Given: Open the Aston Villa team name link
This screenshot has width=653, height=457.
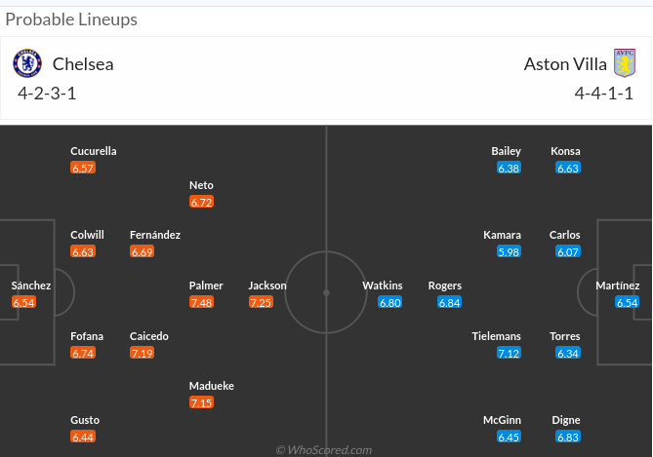Looking at the screenshot, I should click(x=565, y=64).
